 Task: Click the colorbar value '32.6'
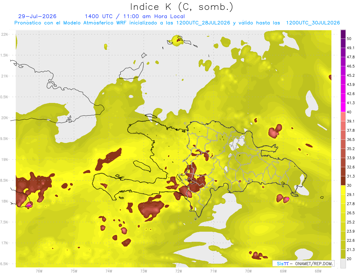[351, 167]
